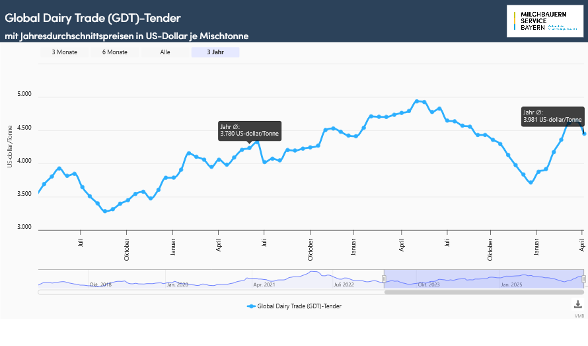The height and width of the screenshot is (346, 588).
Task: Click the navigator at Juli 2022
Action: click(x=344, y=284)
